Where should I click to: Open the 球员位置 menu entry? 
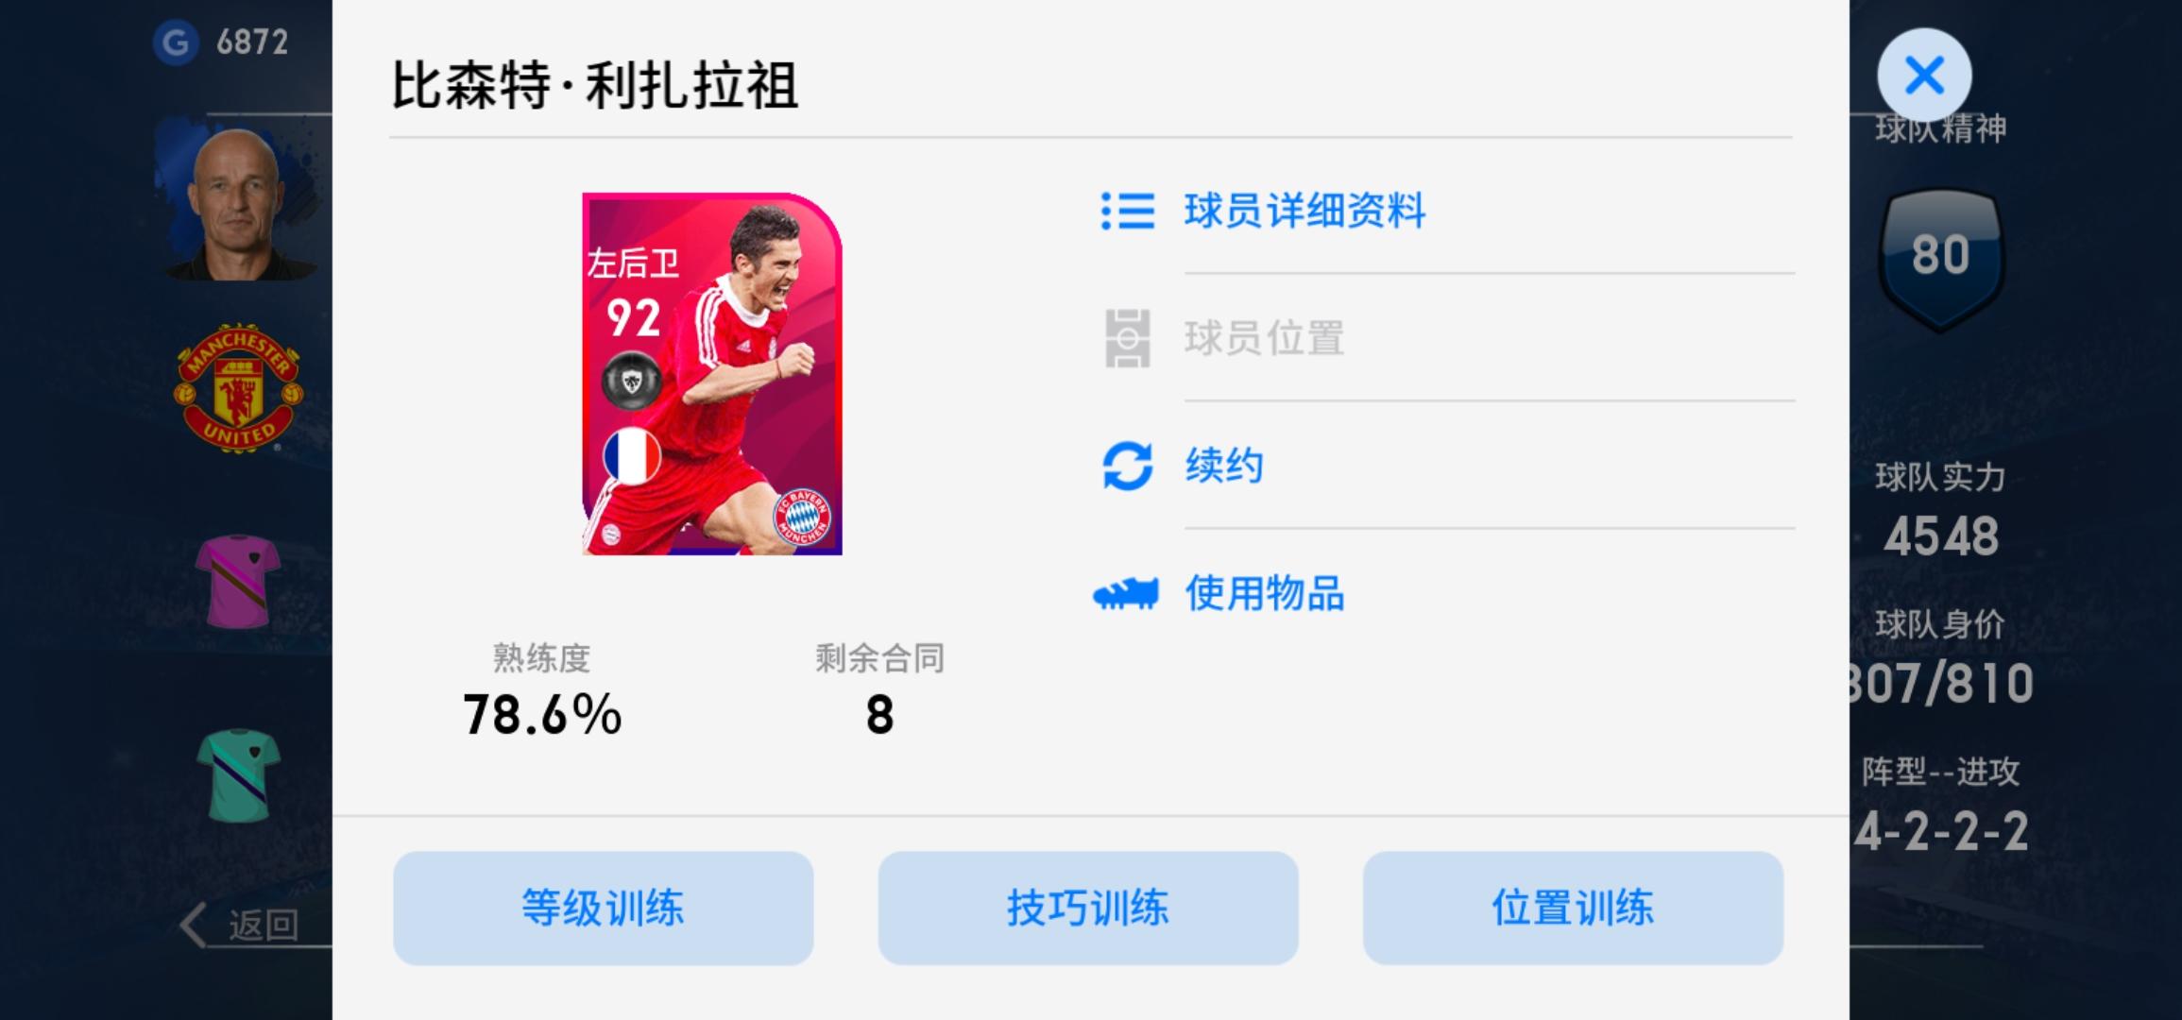pyautogui.click(x=1264, y=338)
